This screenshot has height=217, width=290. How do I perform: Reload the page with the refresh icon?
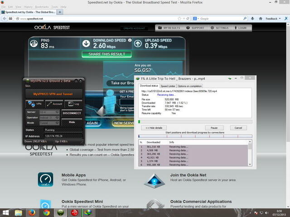pos(188,19)
